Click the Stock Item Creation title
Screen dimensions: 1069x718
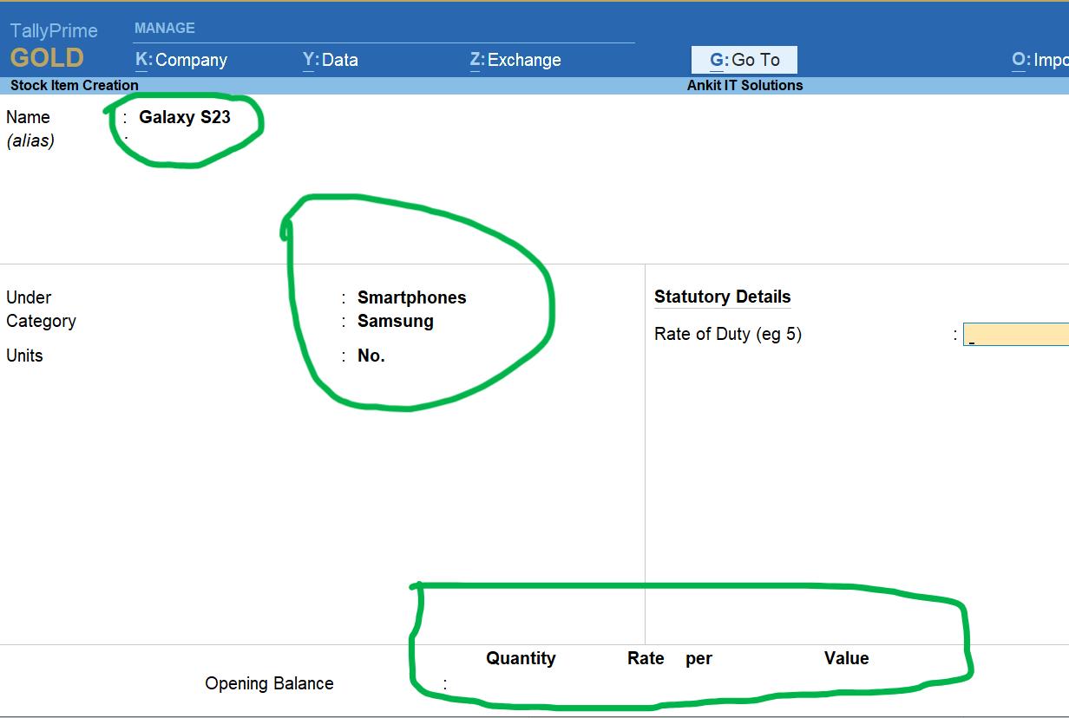click(x=75, y=85)
